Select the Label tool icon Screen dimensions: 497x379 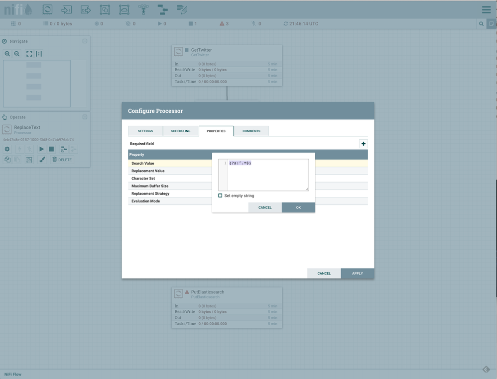(182, 9)
